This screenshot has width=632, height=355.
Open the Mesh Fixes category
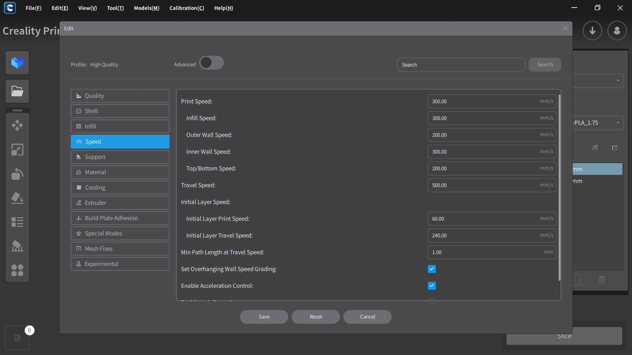click(120, 248)
